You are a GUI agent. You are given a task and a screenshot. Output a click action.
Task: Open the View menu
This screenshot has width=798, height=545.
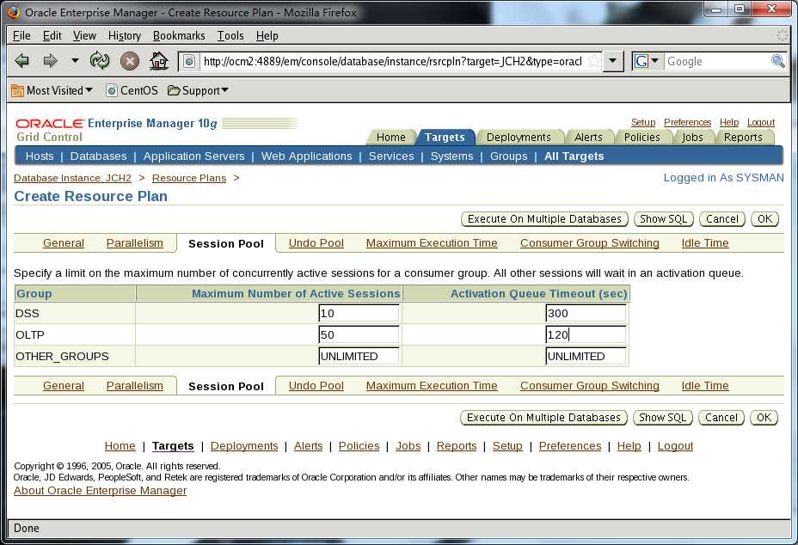[x=84, y=35]
